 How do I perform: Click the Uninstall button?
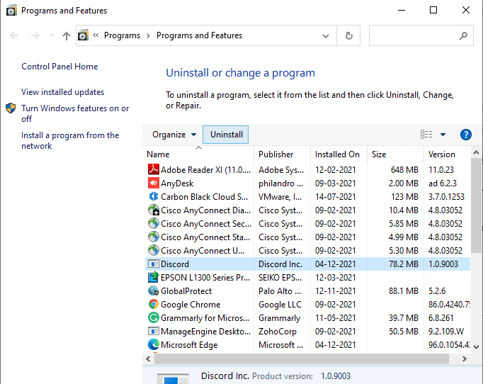tap(226, 135)
